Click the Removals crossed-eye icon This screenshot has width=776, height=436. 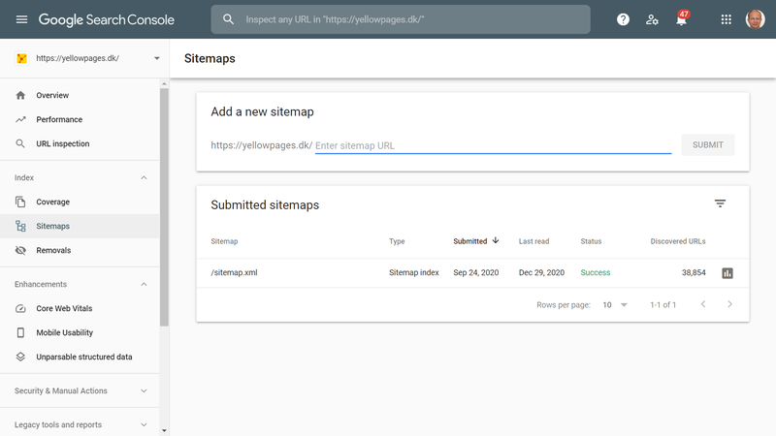[20, 250]
